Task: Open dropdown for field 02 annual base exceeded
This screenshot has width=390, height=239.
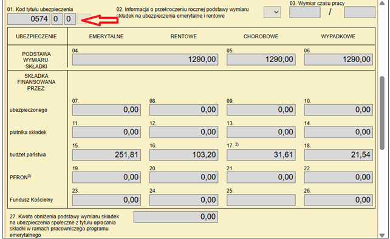Action: [272, 12]
